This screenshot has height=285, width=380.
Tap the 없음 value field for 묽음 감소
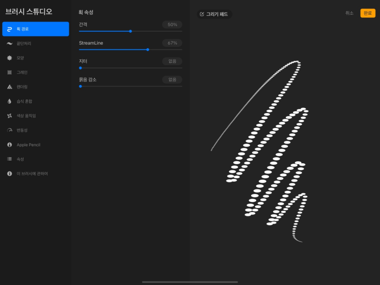click(x=172, y=79)
